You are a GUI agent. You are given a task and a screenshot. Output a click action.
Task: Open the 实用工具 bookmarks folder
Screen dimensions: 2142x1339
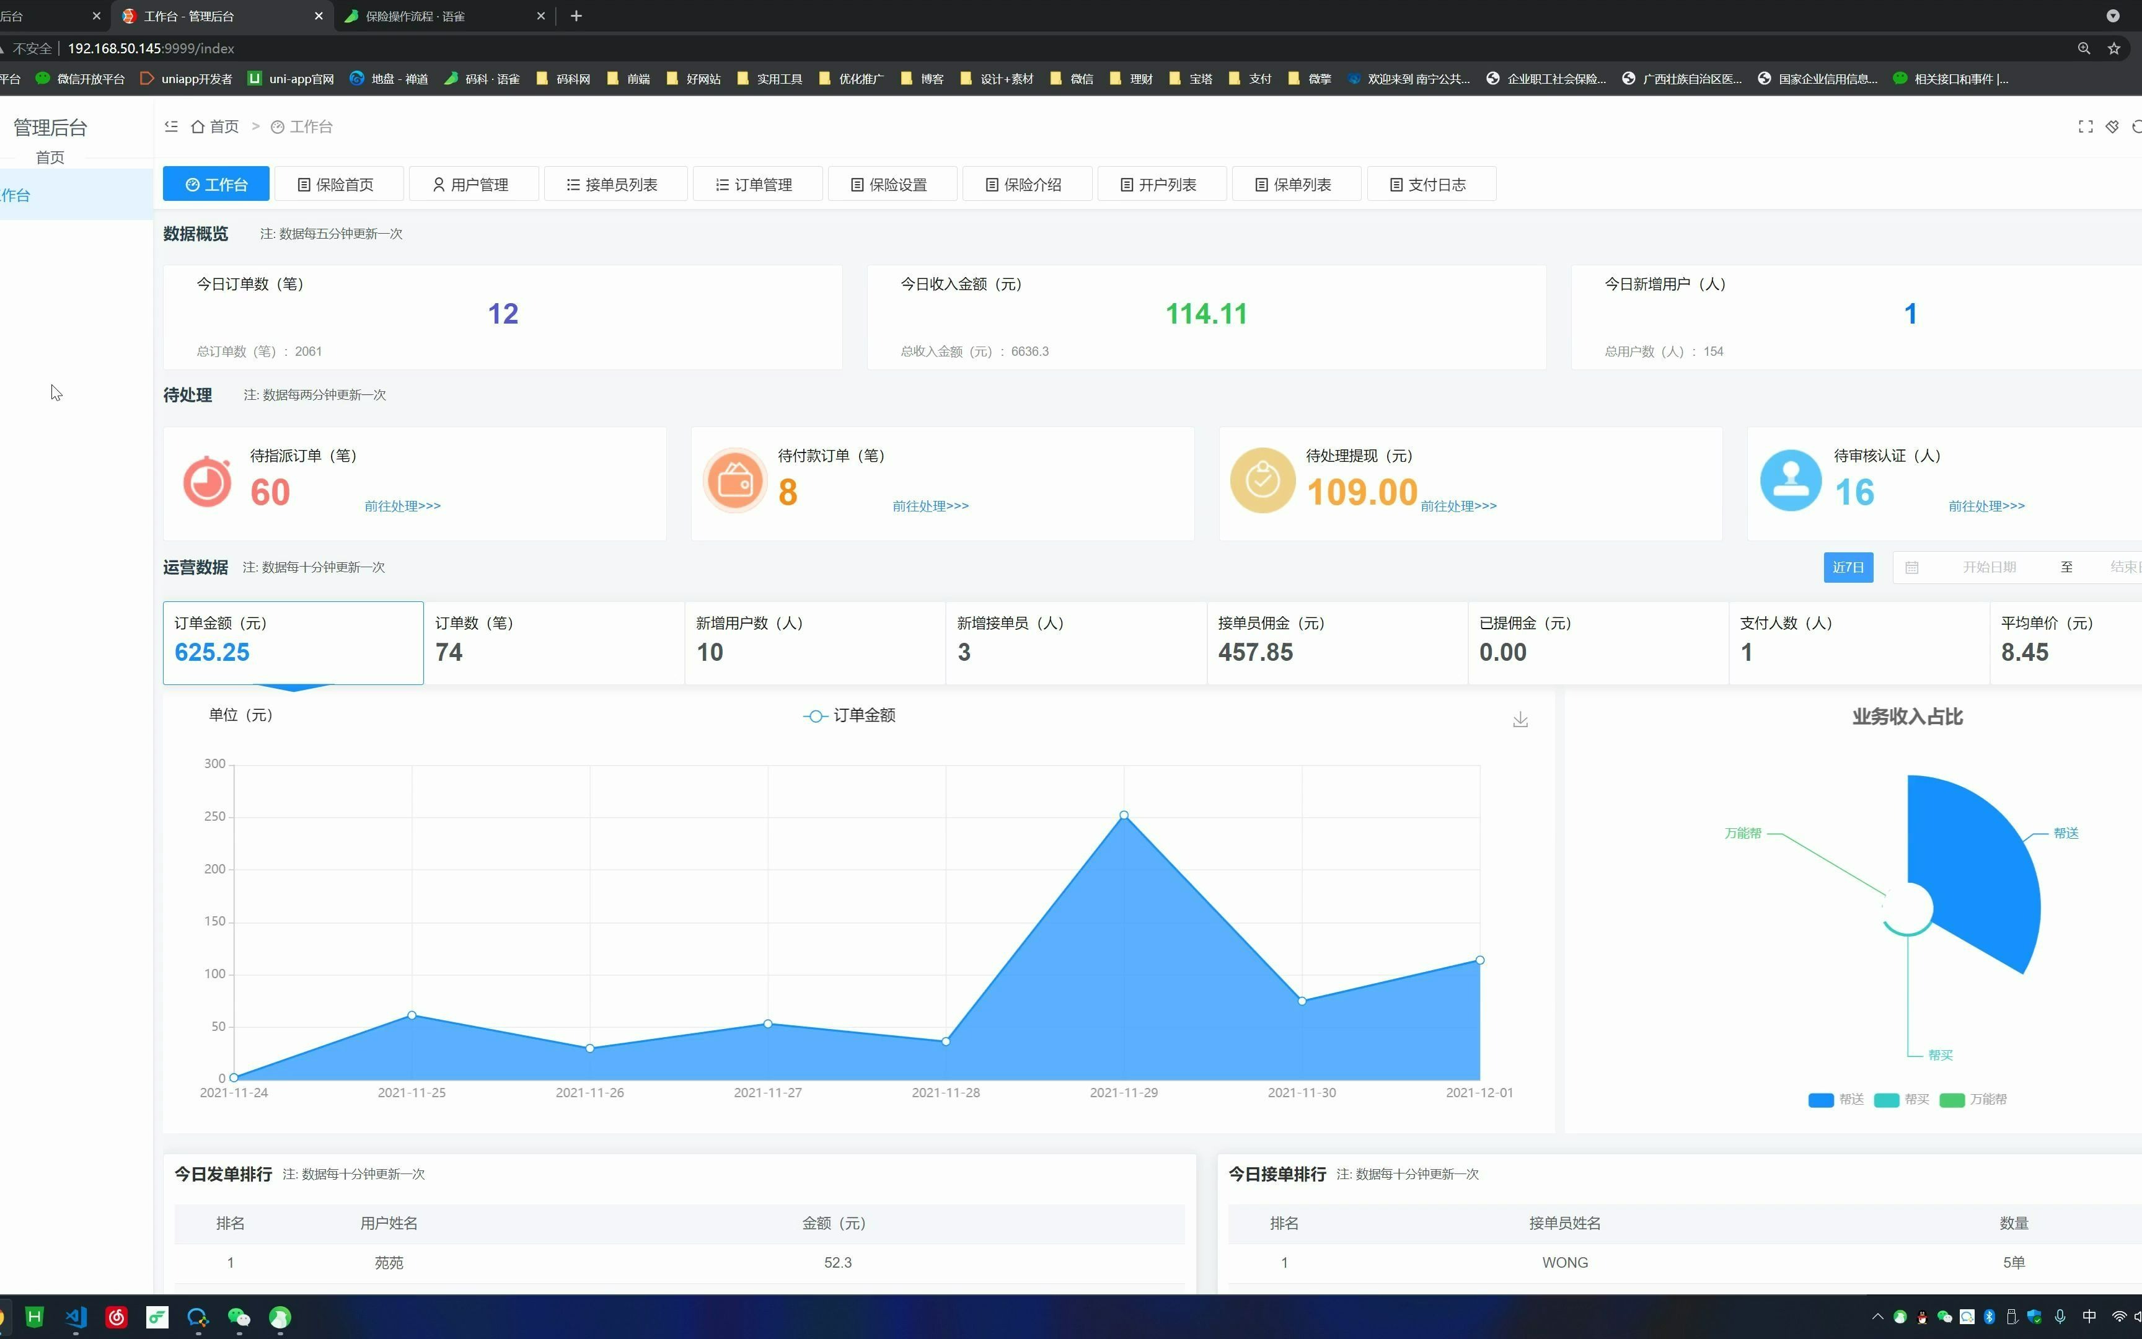coord(769,79)
